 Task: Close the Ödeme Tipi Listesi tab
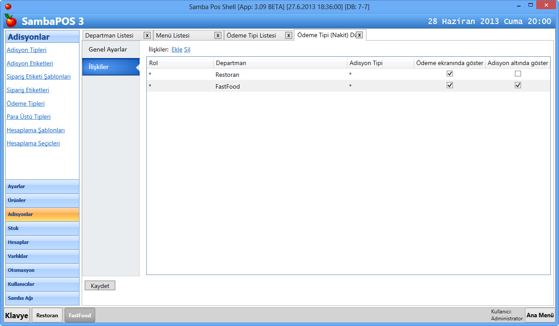pyautogui.click(x=289, y=35)
